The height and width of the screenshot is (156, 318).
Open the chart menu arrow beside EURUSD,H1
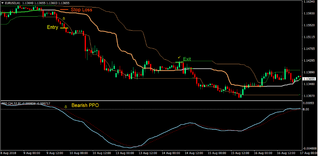[x=2, y=3]
